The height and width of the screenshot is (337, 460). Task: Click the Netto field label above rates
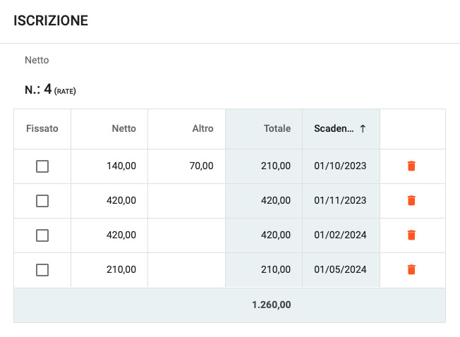37,60
